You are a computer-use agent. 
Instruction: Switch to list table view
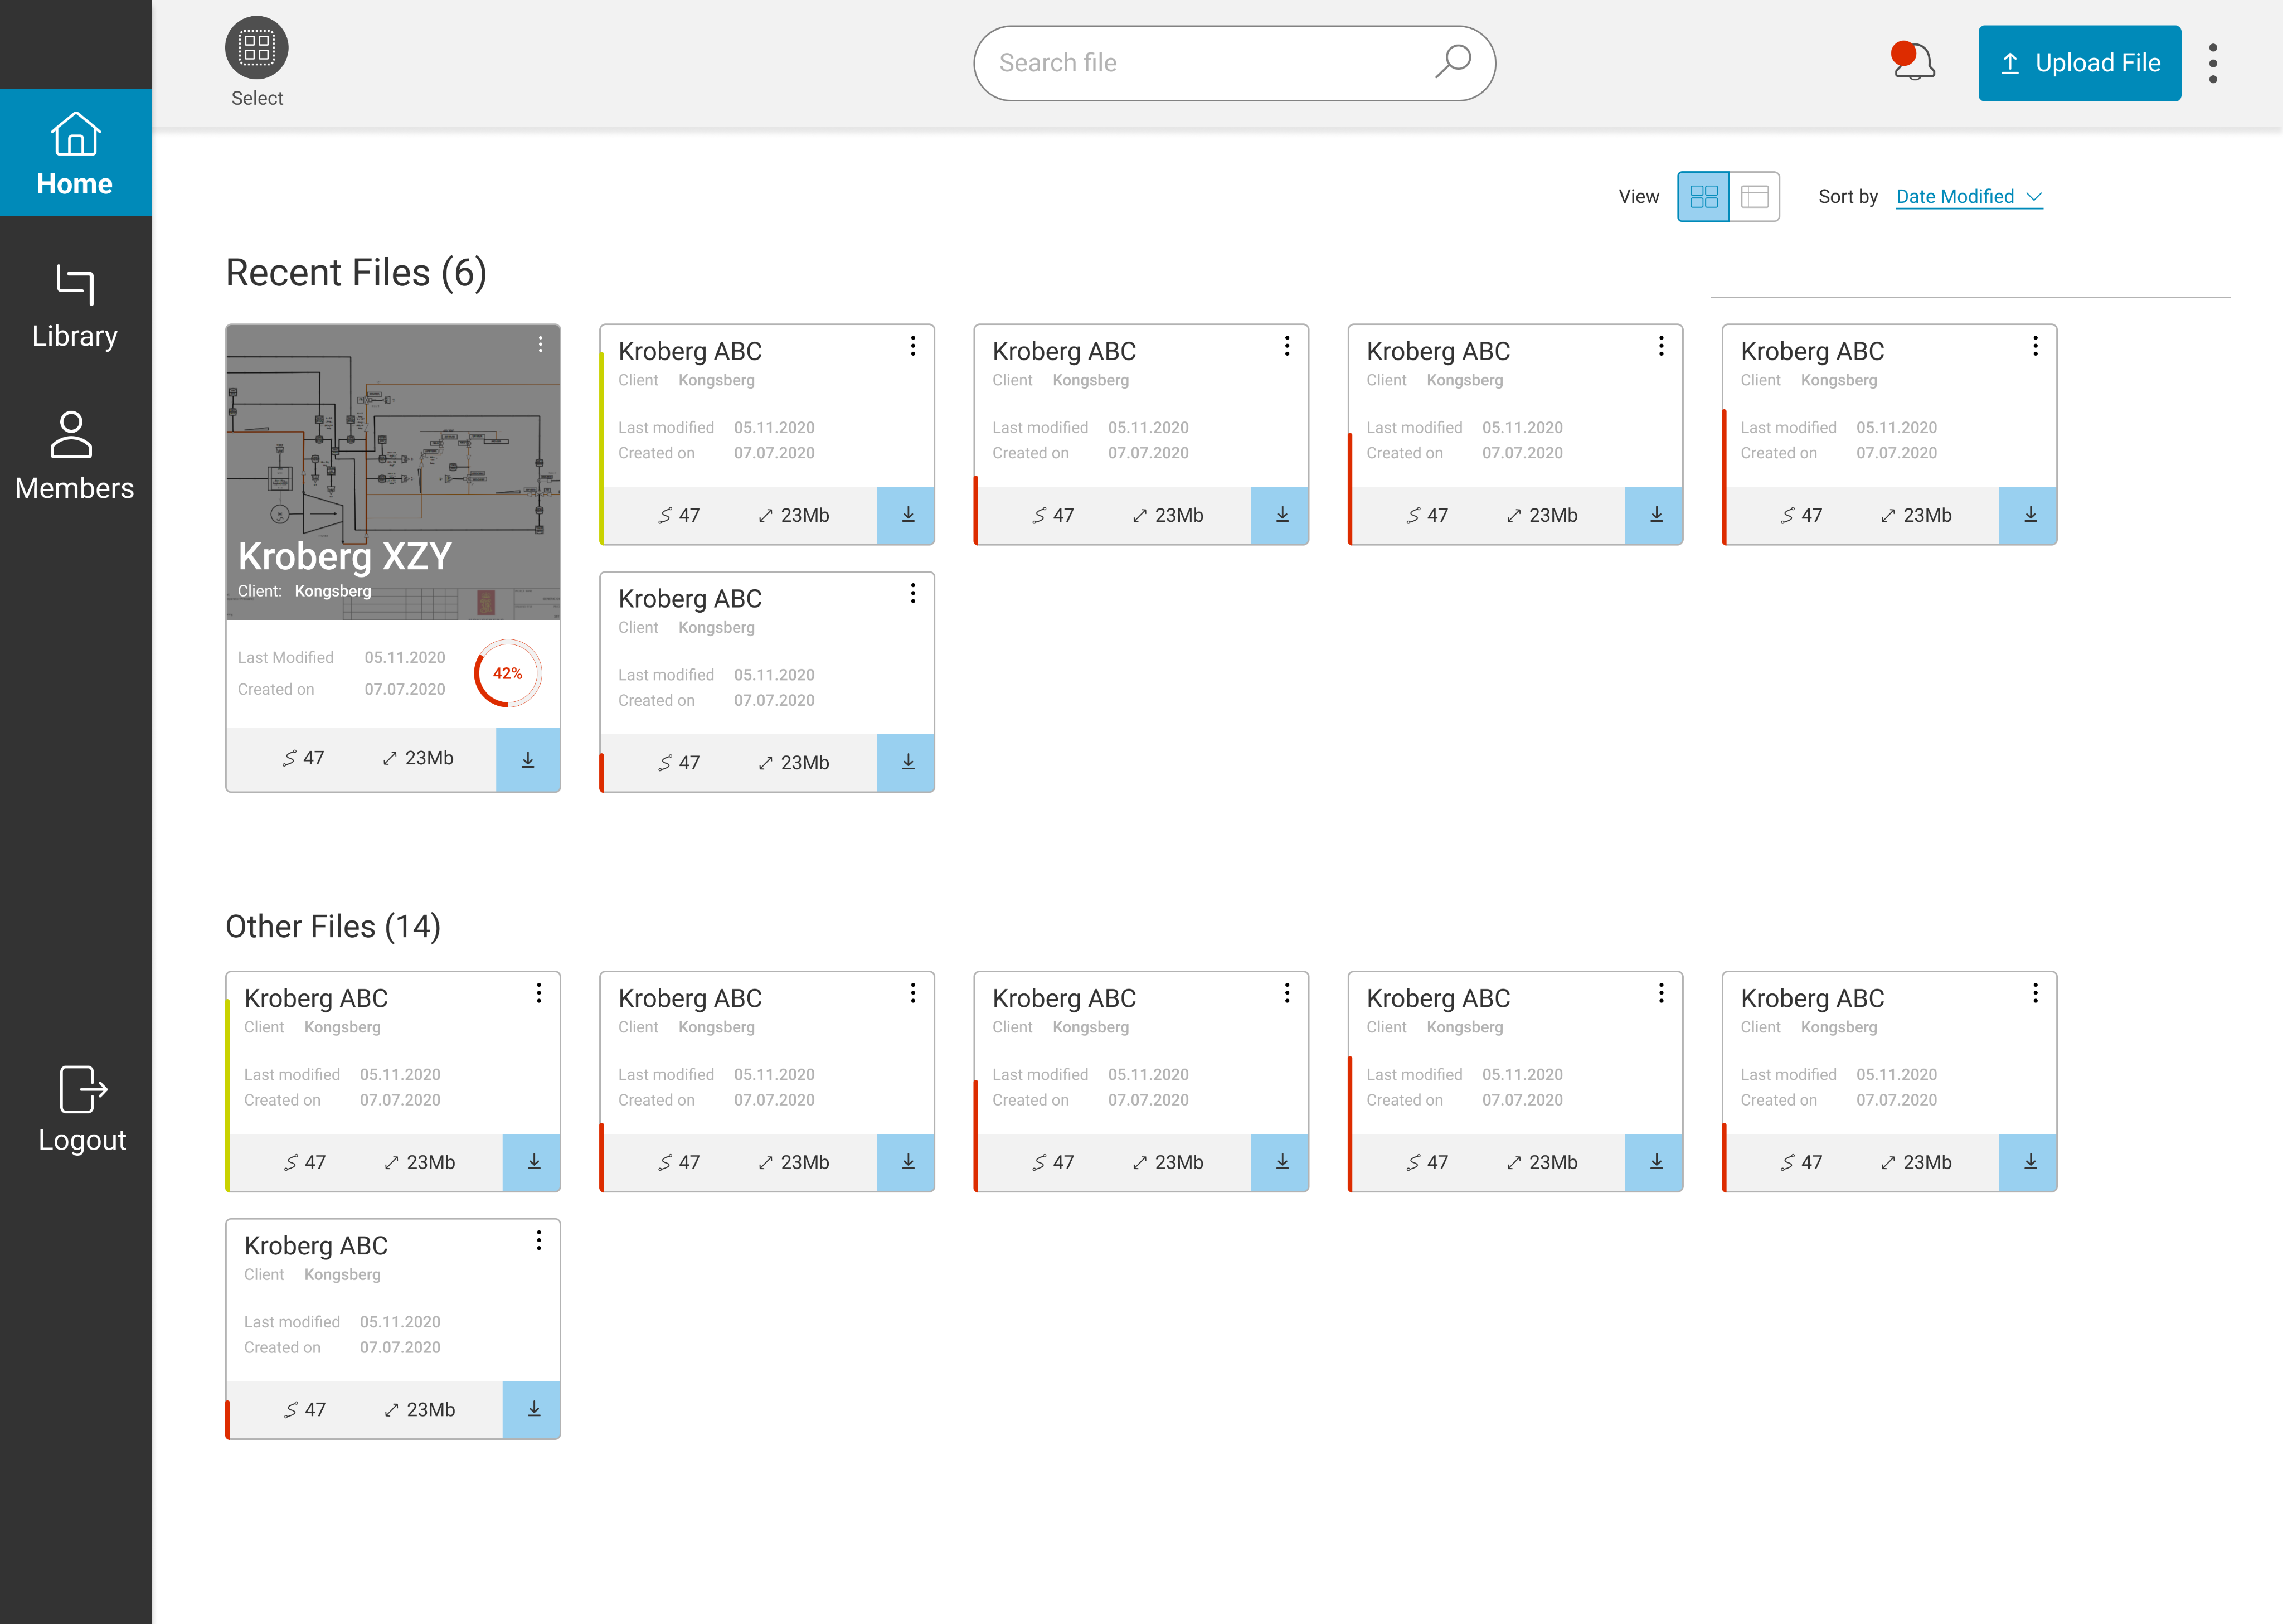(x=1754, y=197)
